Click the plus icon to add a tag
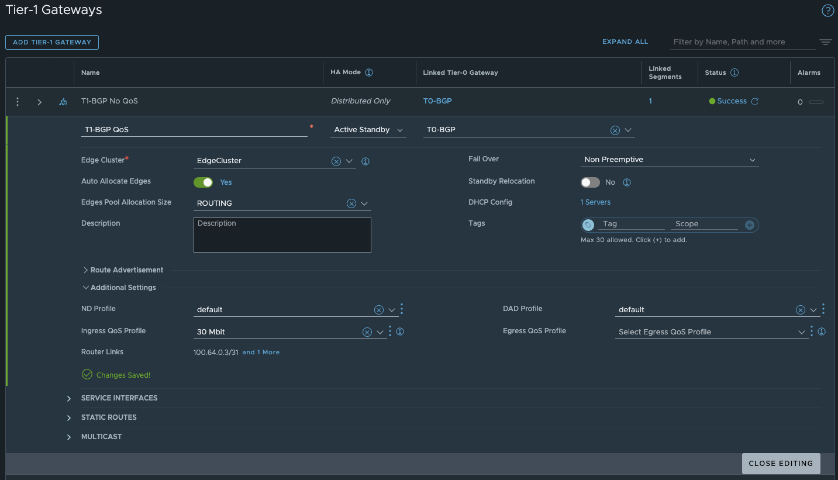Viewport: 838px width, 480px height. pos(750,225)
